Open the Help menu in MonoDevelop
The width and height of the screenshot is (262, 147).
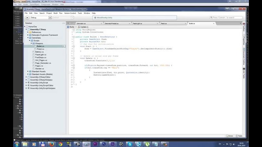[x=94, y=13]
